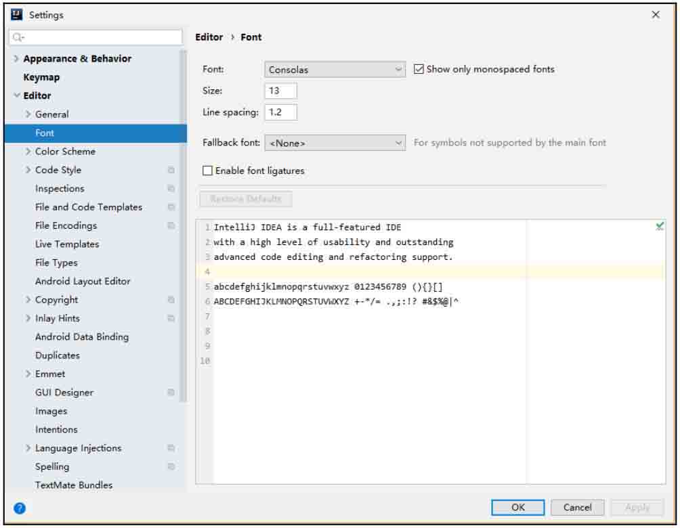Image resolution: width=680 pixels, height=528 pixels.
Task: Select Keymap in the settings tree
Action: [41, 77]
